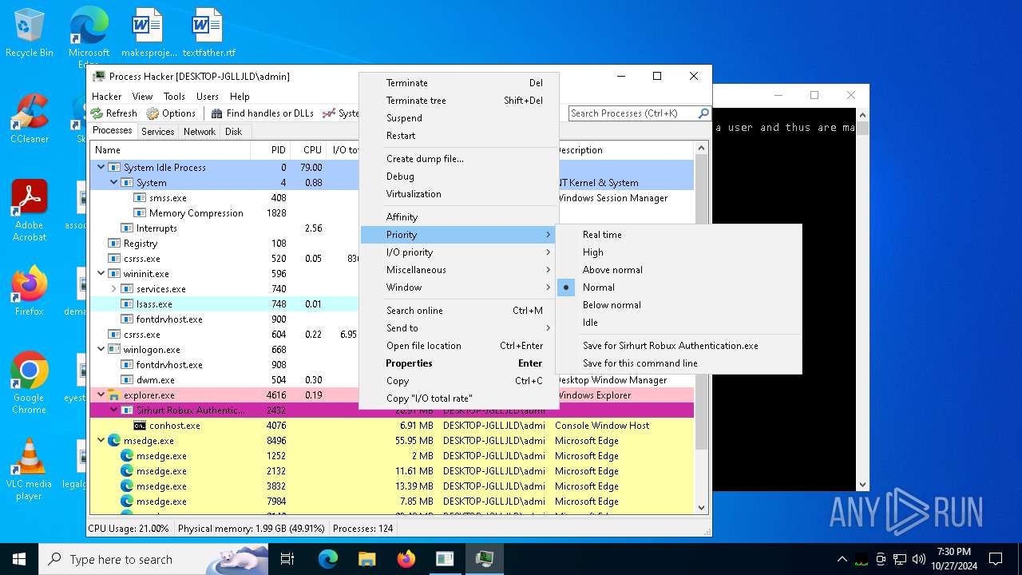Show hidden tray icons chevron
The width and height of the screenshot is (1022, 575).
[x=842, y=559]
